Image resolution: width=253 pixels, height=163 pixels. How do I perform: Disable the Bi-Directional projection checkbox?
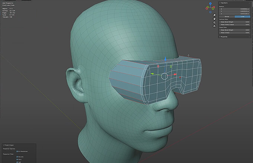[17, 151]
